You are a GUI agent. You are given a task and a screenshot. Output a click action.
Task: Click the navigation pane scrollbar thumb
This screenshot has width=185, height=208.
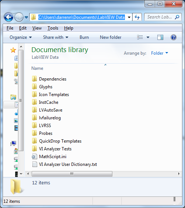click(21, 100)
